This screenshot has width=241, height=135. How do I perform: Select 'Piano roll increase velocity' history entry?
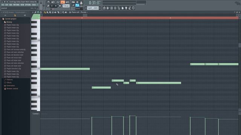click(16, 49)
